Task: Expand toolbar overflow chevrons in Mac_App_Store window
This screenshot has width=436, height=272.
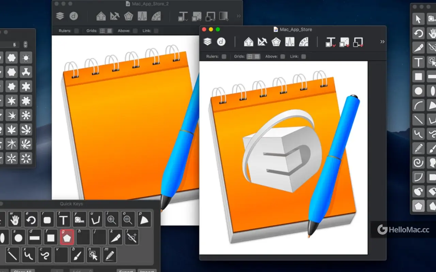Action: (382, 41)
